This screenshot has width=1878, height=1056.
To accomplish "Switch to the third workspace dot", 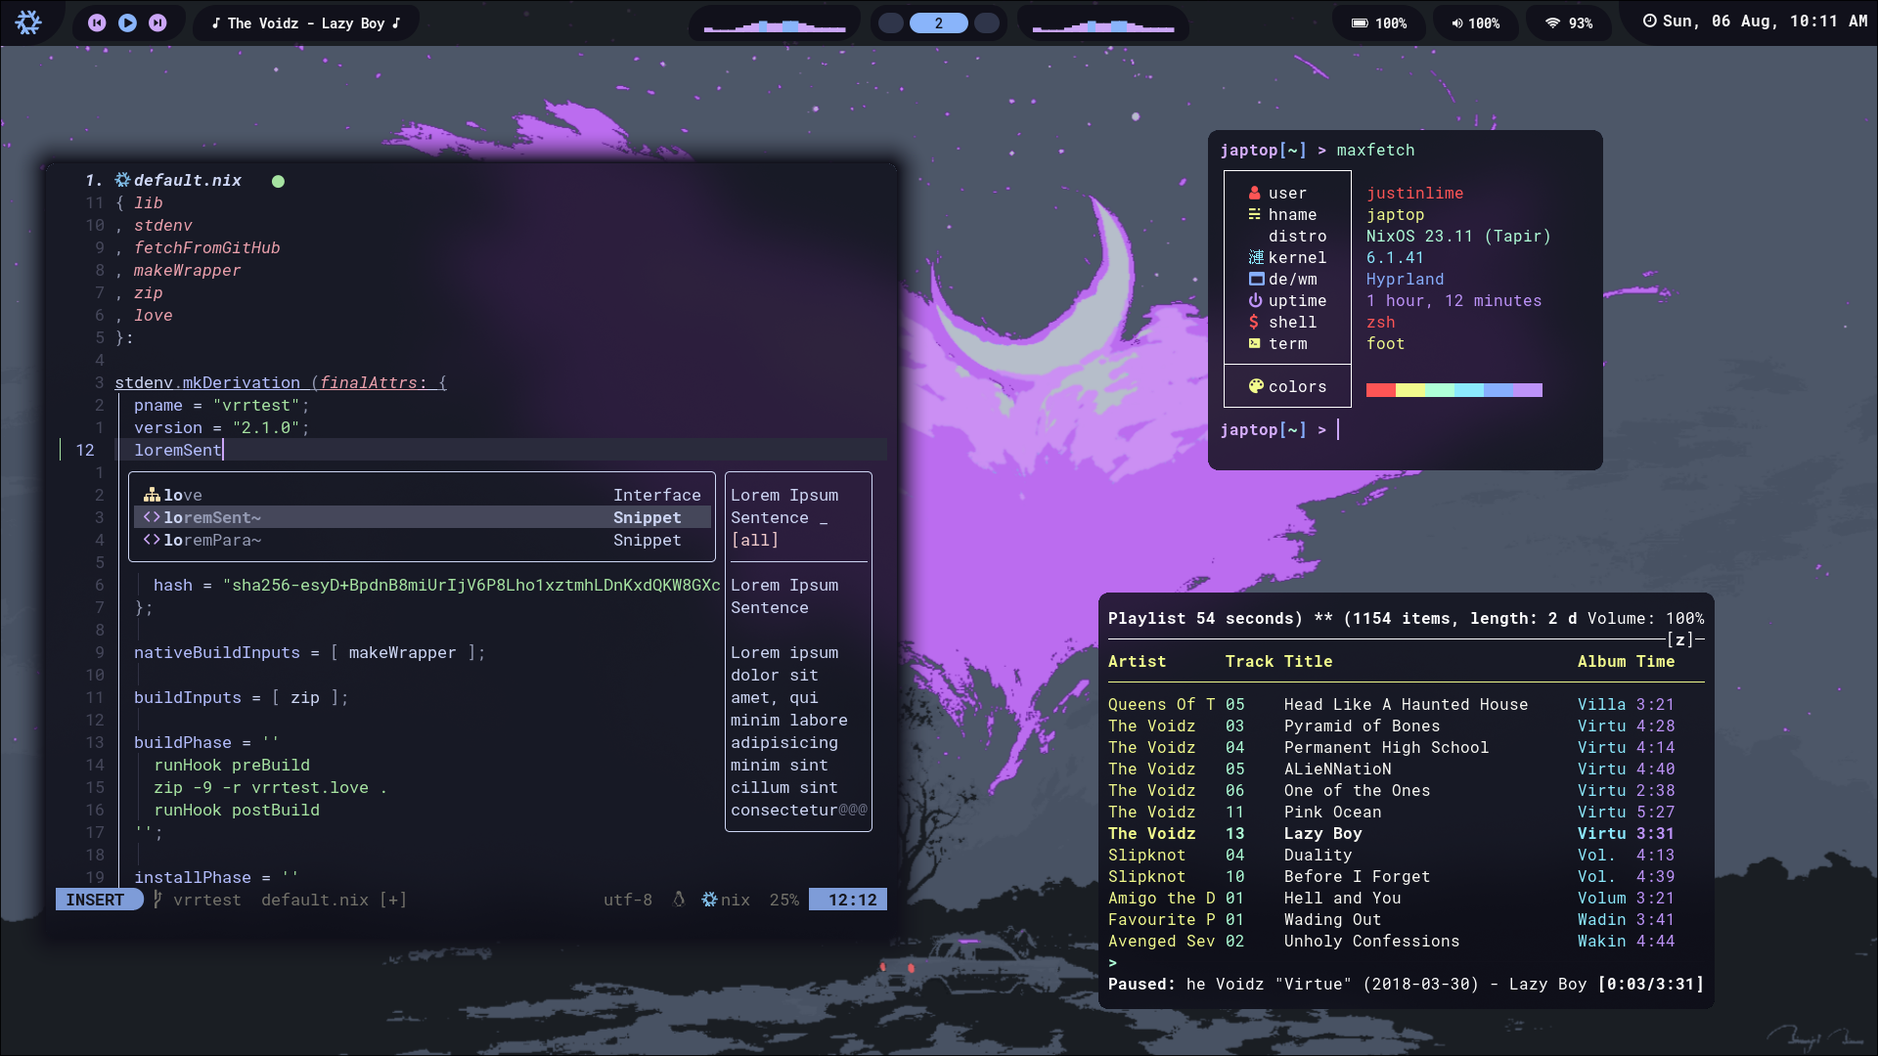I will [987, 22].
